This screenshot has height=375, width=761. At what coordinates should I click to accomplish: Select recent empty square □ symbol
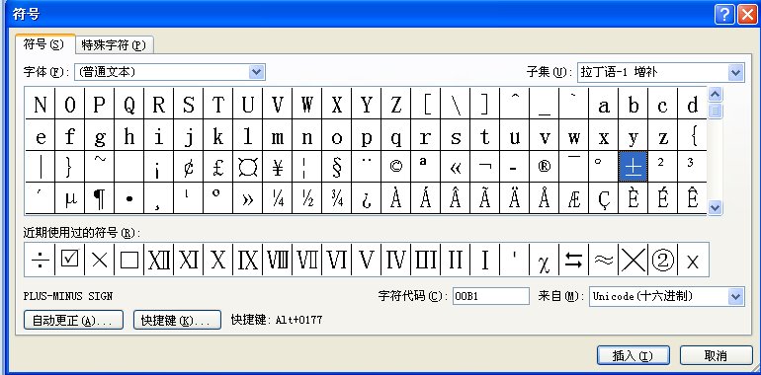pyautogui.click(x=129, y=260)
